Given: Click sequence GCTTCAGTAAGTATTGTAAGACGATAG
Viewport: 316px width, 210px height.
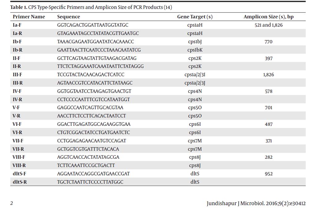Looking at the screenshot, I should tap(97, 58).
